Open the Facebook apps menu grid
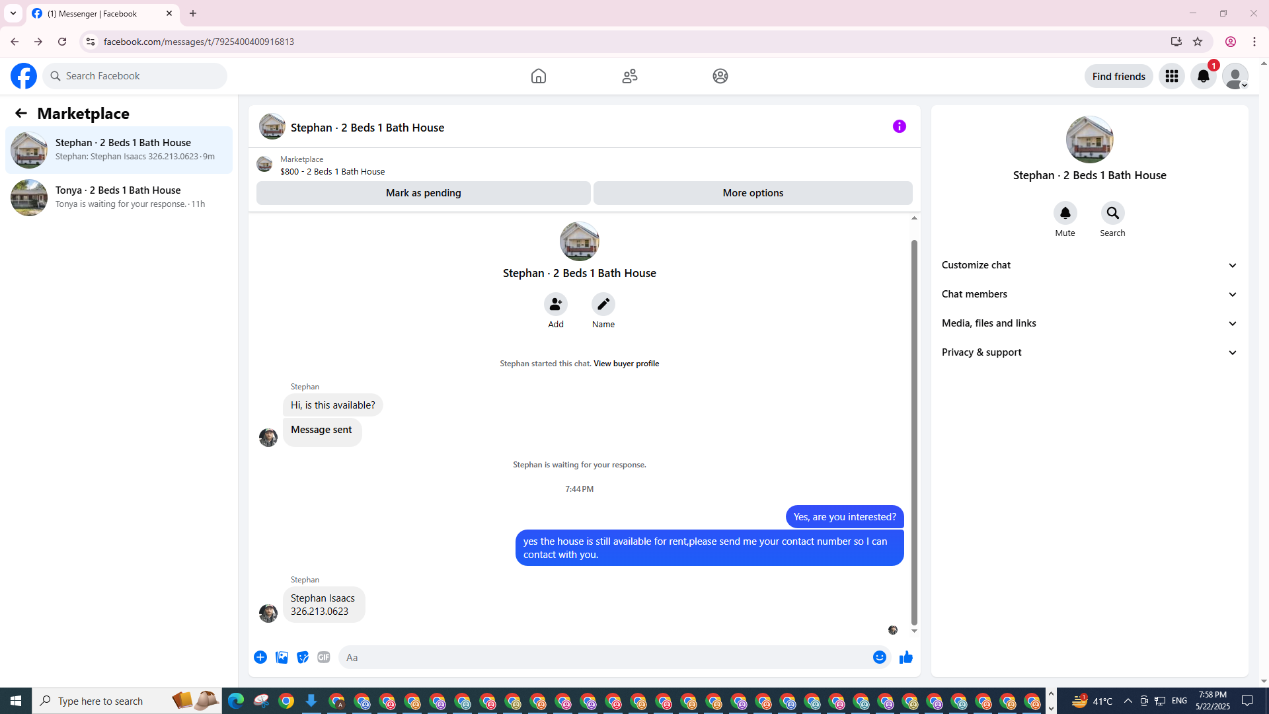Image resolution: width=1269 pixels, height=714 pixels. 1172,76
